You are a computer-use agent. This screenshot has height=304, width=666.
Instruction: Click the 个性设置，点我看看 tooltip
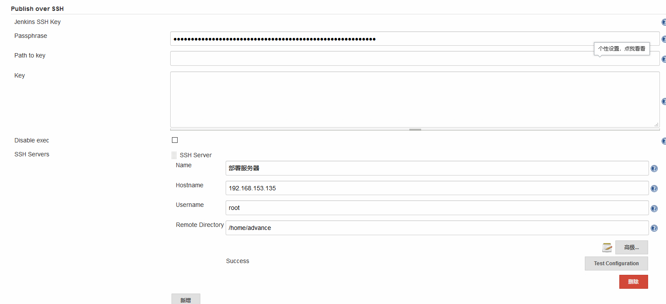pos(621,49)
